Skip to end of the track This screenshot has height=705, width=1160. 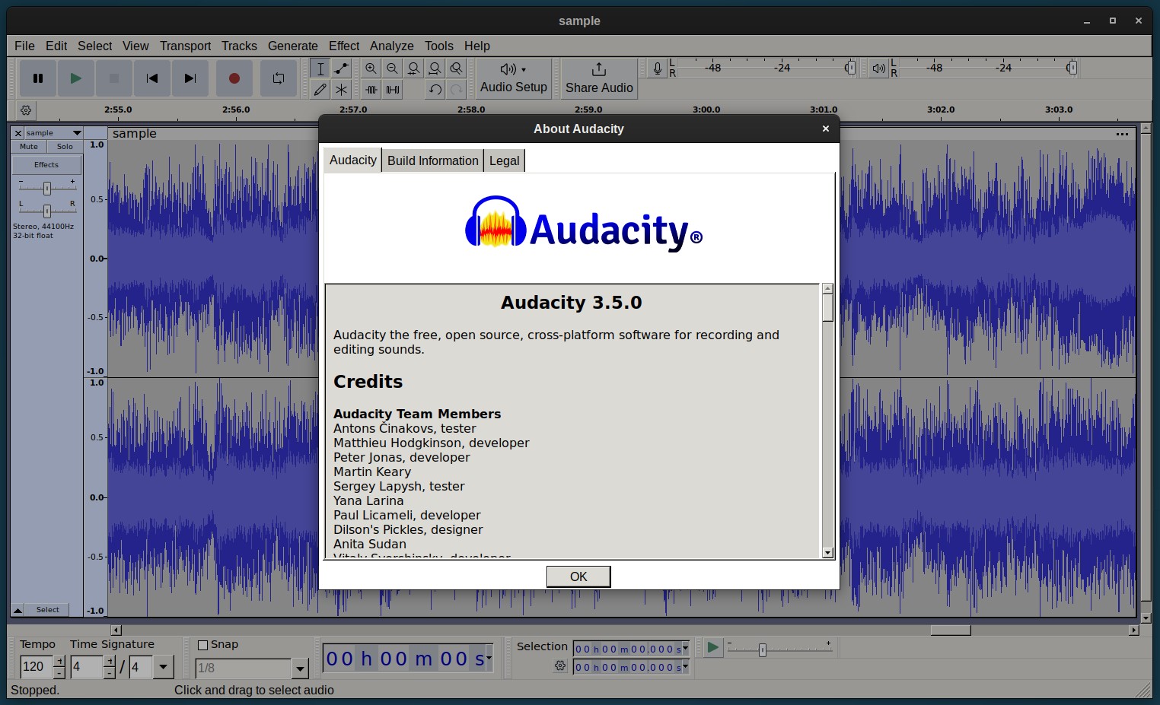click(x=190, y=78)
